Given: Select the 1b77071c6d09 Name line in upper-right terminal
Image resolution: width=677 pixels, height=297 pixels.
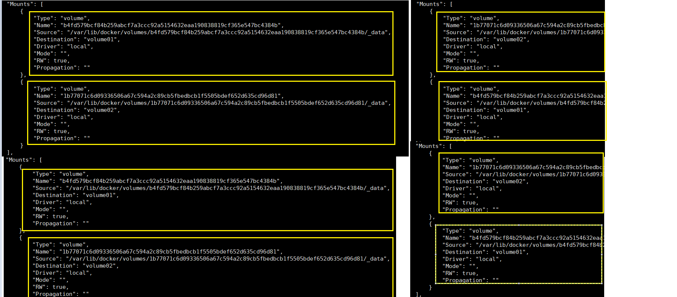Looking at the screenshot, I should (524, 25).
